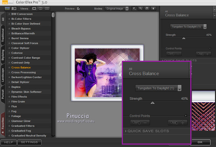Click remove control point button in upper-right panel
This screenshot has width=216, height=147.
click(174, 54)
